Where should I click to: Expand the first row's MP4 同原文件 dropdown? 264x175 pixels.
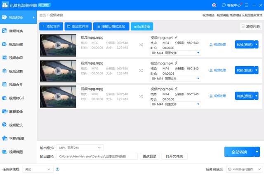[x=176, y=53]
